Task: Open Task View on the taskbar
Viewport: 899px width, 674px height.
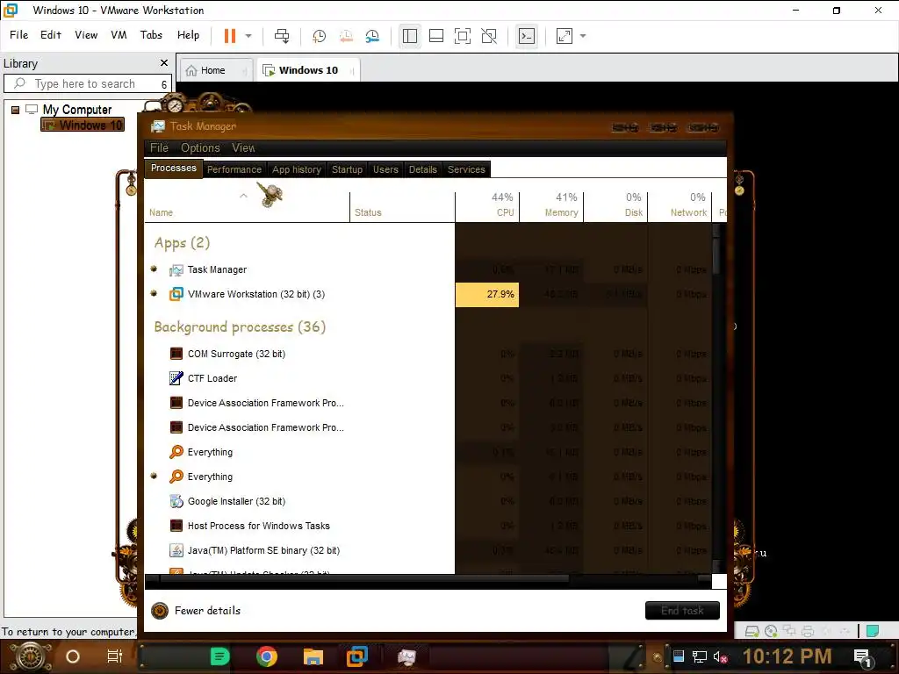Action: click(x=115, y=656)
